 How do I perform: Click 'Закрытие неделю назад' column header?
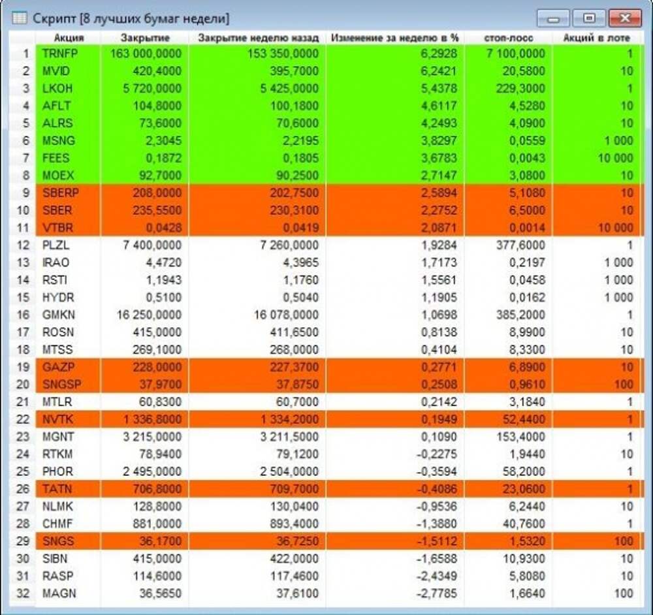point(259,38)
